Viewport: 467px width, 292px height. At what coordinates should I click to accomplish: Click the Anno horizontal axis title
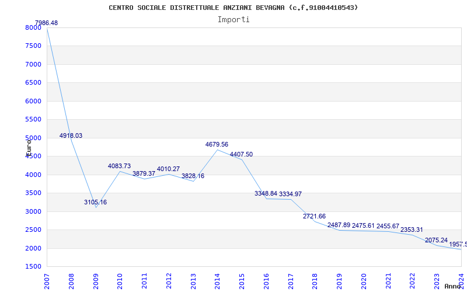coord(454,287)
